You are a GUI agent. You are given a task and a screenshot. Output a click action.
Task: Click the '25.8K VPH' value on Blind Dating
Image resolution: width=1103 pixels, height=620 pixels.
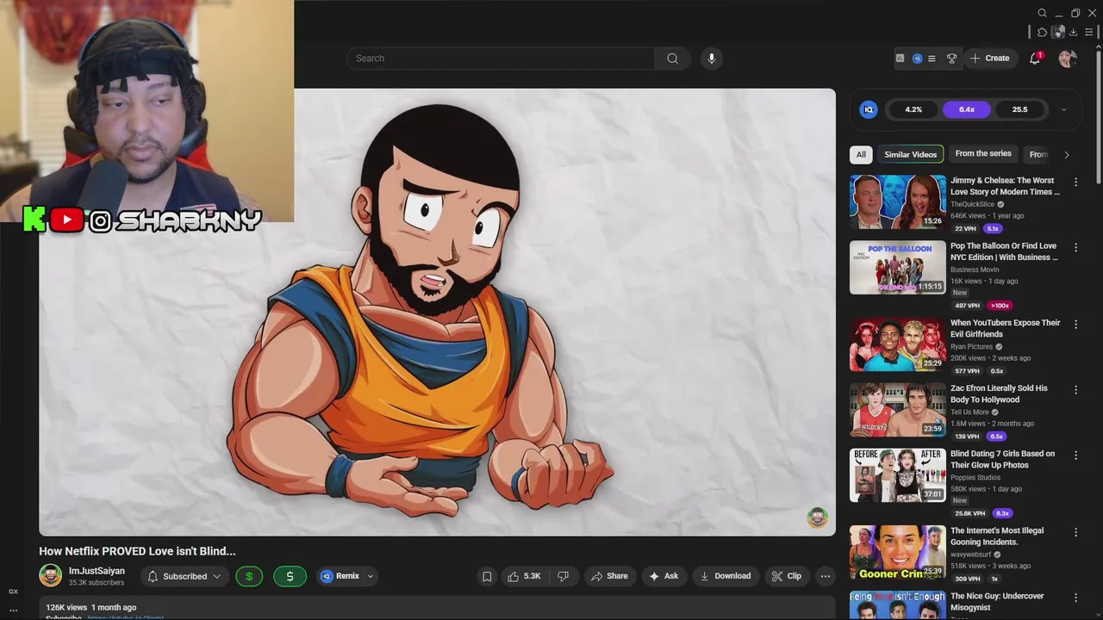969,513
